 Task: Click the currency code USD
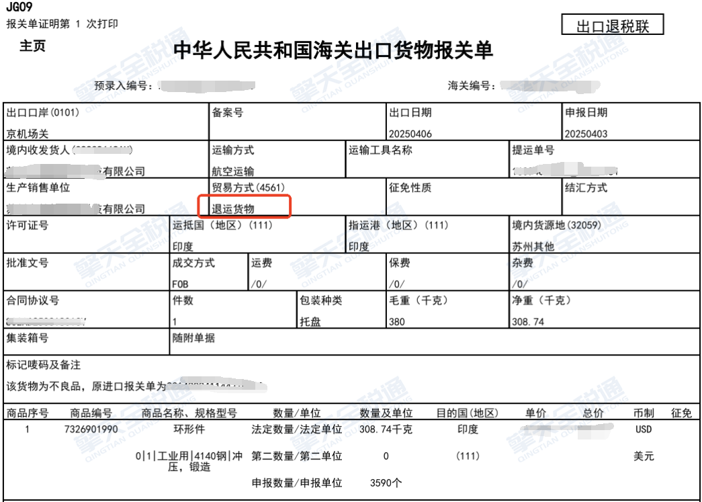(x=643, y=429)
